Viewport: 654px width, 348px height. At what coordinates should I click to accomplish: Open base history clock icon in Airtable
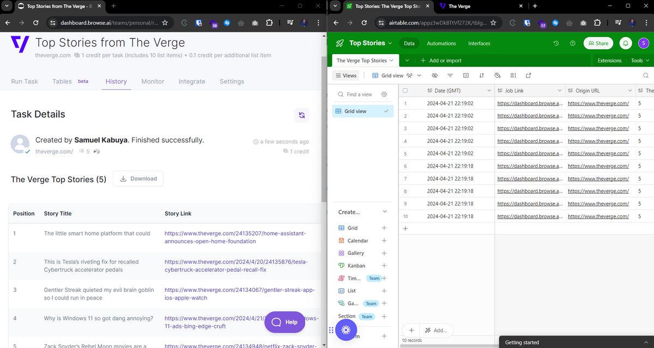[x=556, y=43]
